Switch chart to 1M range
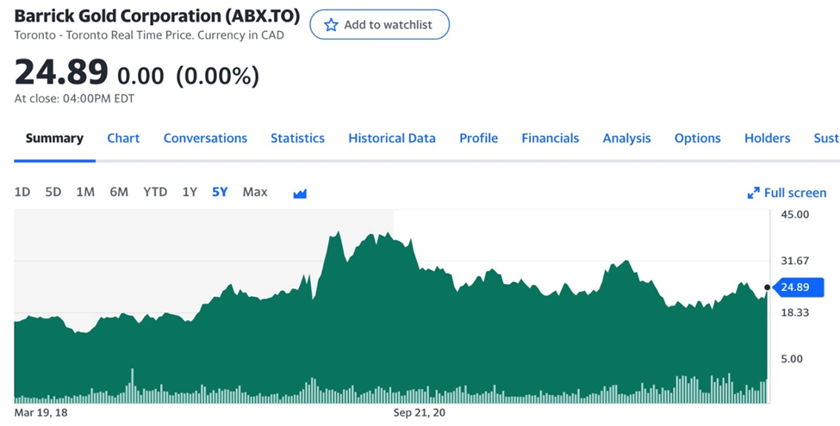 (85, 192)
